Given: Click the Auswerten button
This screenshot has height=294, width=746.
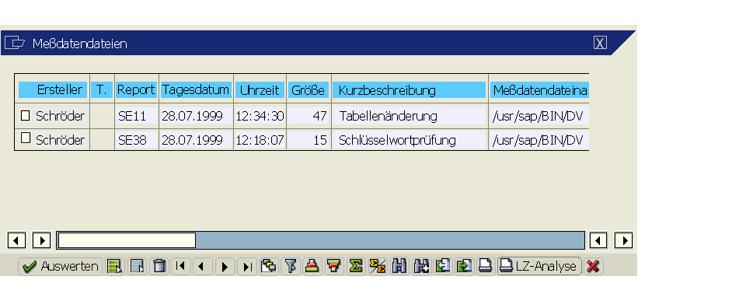Looking at the screenshot, I should tap(61, 266).
